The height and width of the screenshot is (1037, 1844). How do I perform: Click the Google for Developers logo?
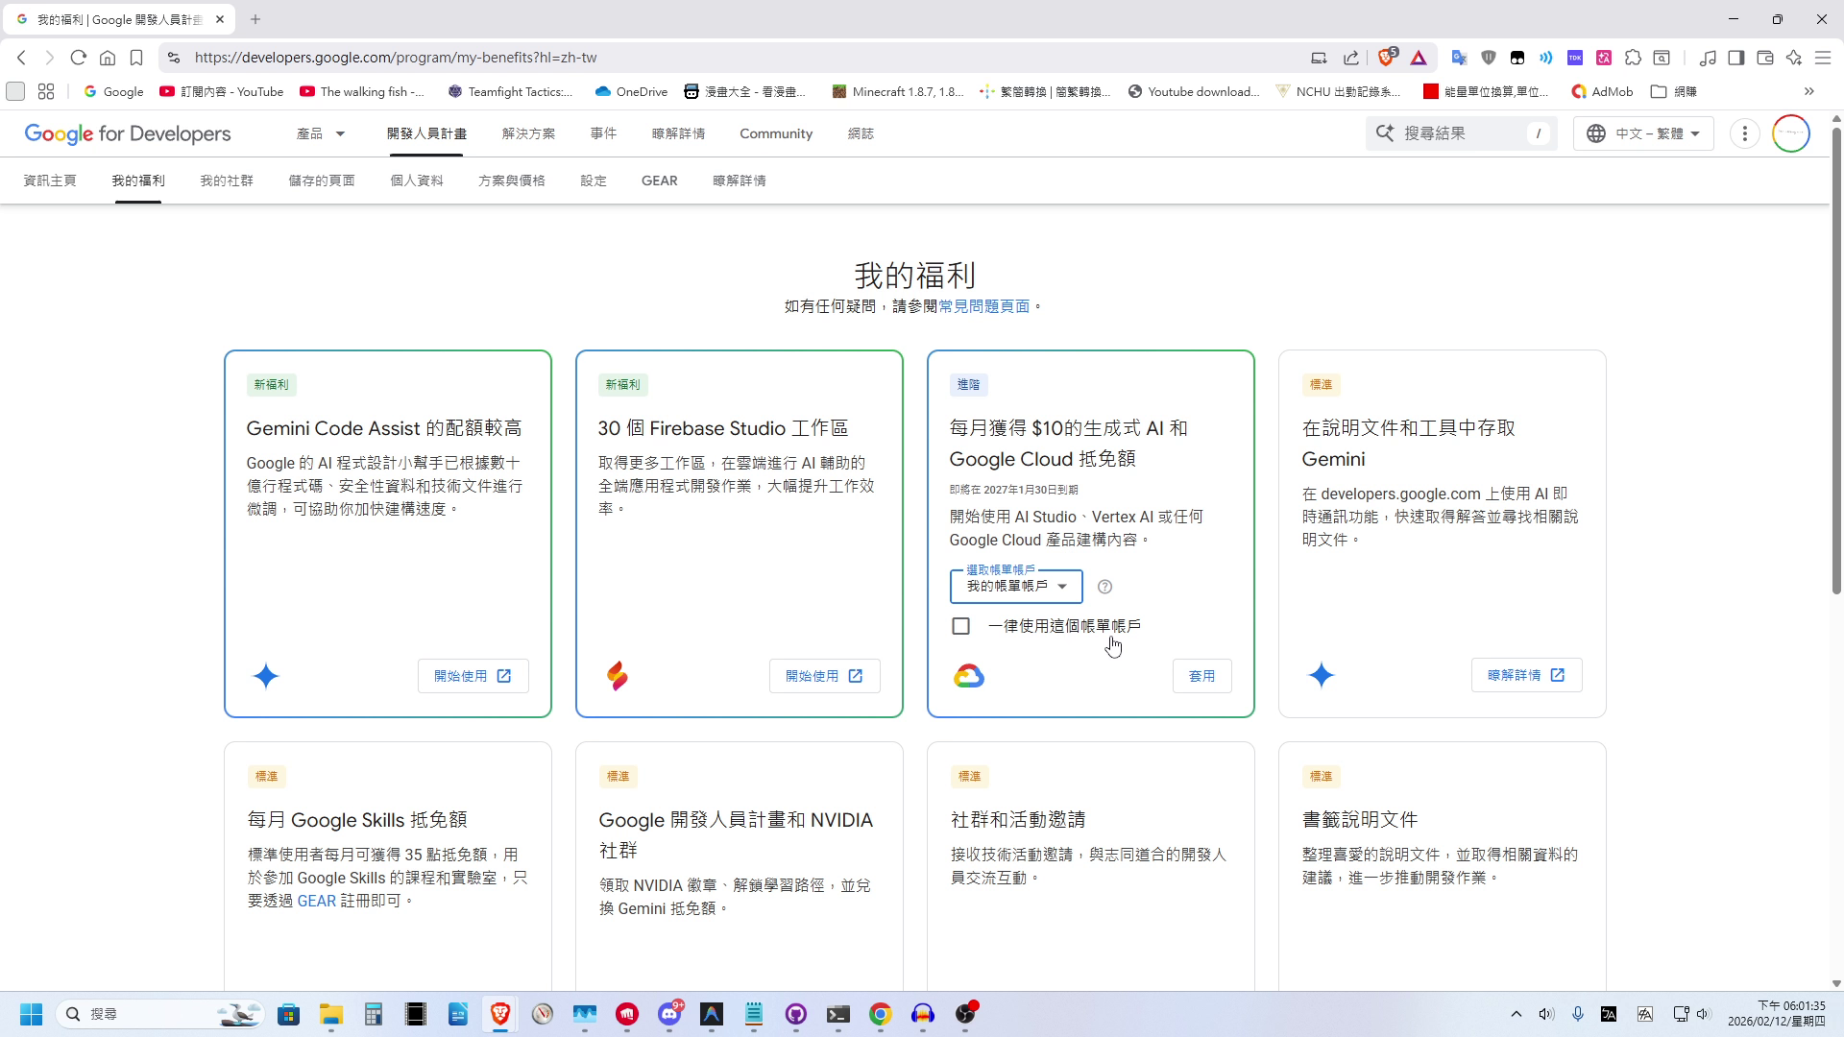128,133
